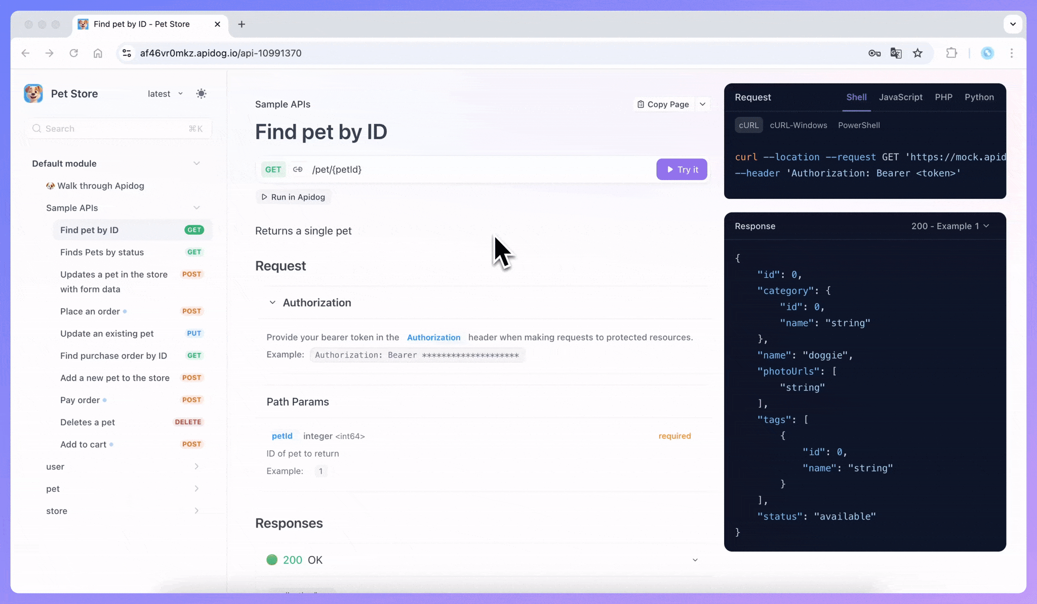1037x604 pixels.
Task: Click the site info icon in address bar
Action: pyautogui.click(x=127, y=53)
